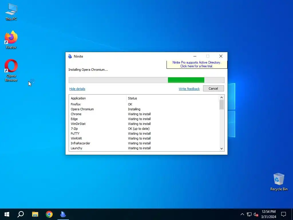Open the This PC desktop icon

click(x=11, y=12)
